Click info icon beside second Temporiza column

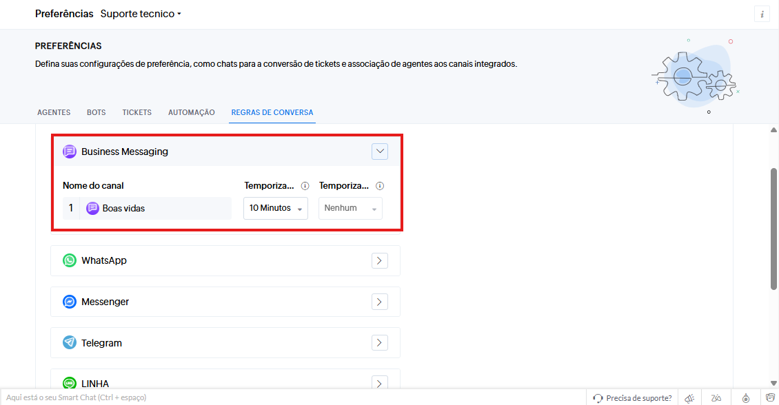coord(380,186)
